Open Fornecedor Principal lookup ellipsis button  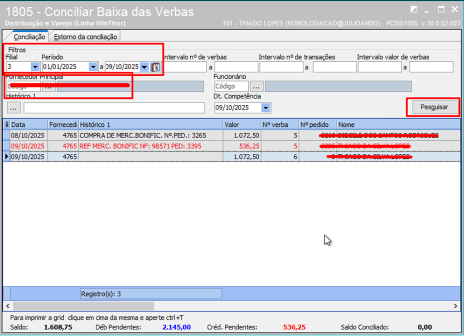(x=48, y=87)
